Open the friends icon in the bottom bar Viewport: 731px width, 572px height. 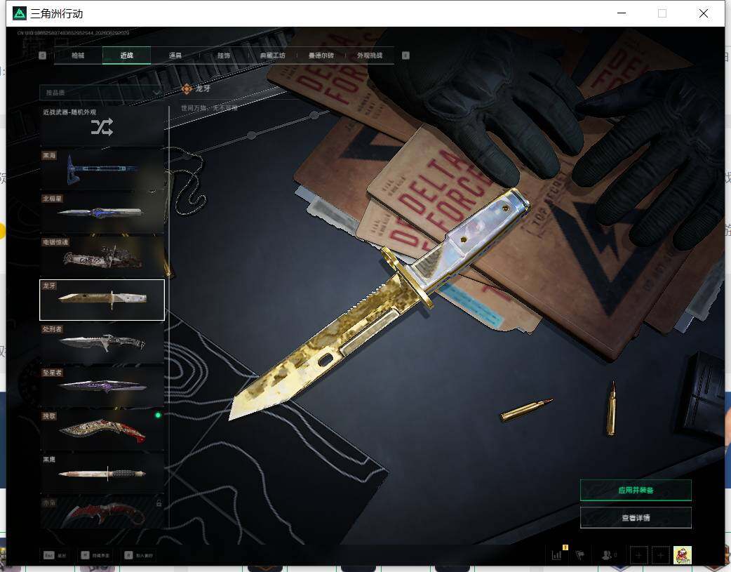tap(608, 554)
